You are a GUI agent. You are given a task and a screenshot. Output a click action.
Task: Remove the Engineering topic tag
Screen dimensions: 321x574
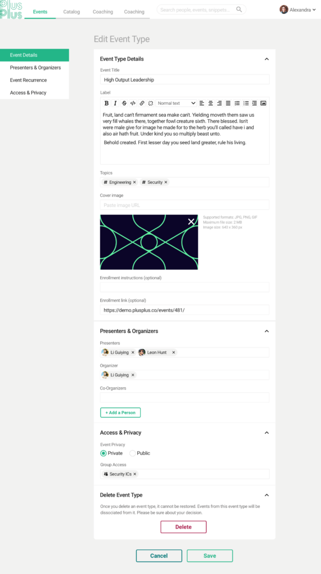coord(134,182)
